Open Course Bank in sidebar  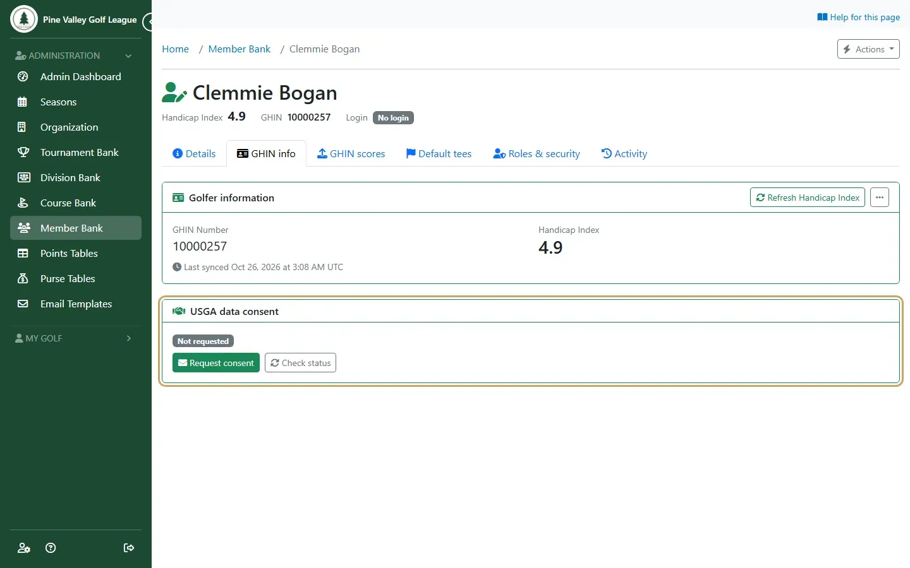tap(76, 203)
